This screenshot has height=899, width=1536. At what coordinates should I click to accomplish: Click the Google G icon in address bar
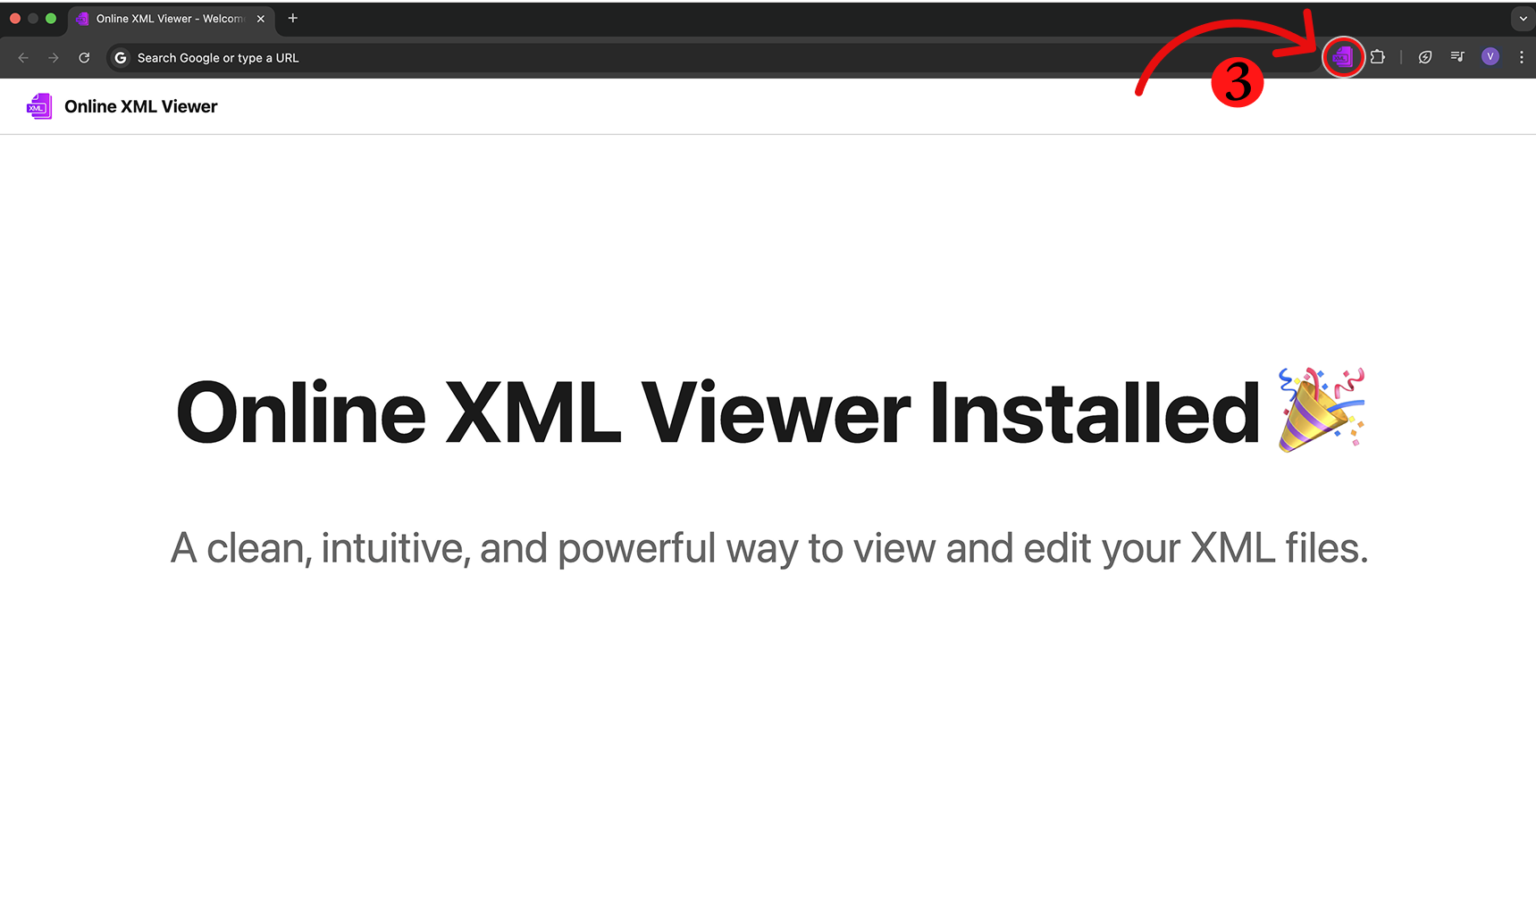tap(121, 58)
